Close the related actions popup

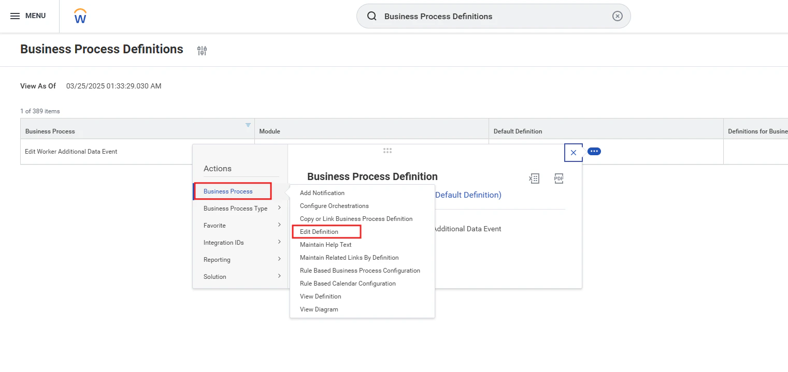tap(574, 153)
